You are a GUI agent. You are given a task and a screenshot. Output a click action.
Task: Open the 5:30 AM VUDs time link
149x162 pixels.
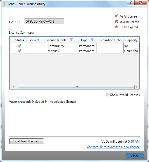[134, 142]
